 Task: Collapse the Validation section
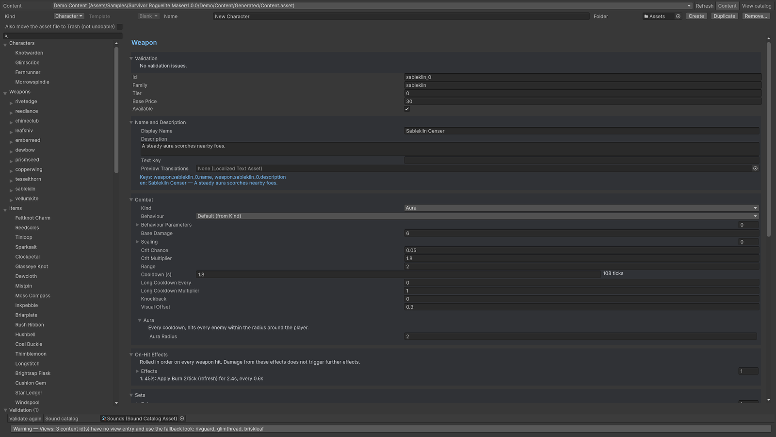(131, 59)
